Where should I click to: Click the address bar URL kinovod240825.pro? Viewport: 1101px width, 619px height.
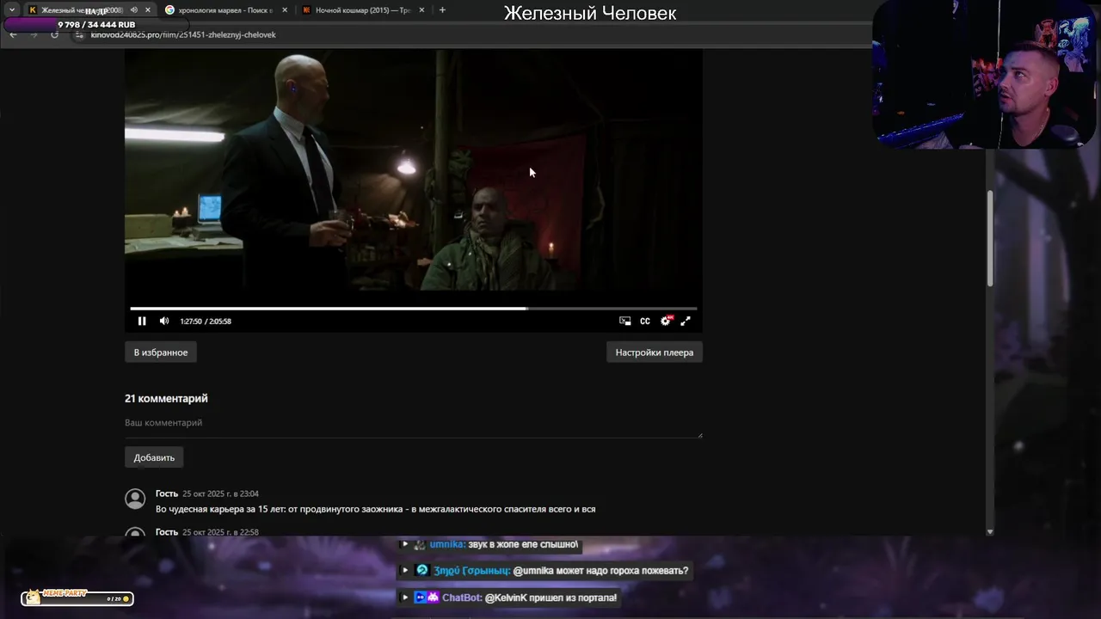pos(183,35)
